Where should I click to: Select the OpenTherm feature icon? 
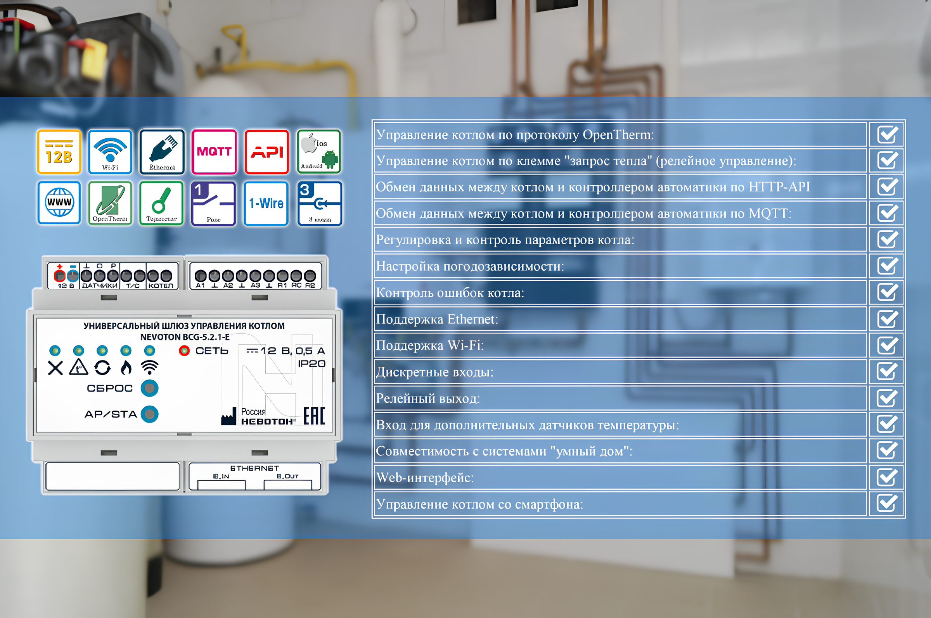(110, 203)
